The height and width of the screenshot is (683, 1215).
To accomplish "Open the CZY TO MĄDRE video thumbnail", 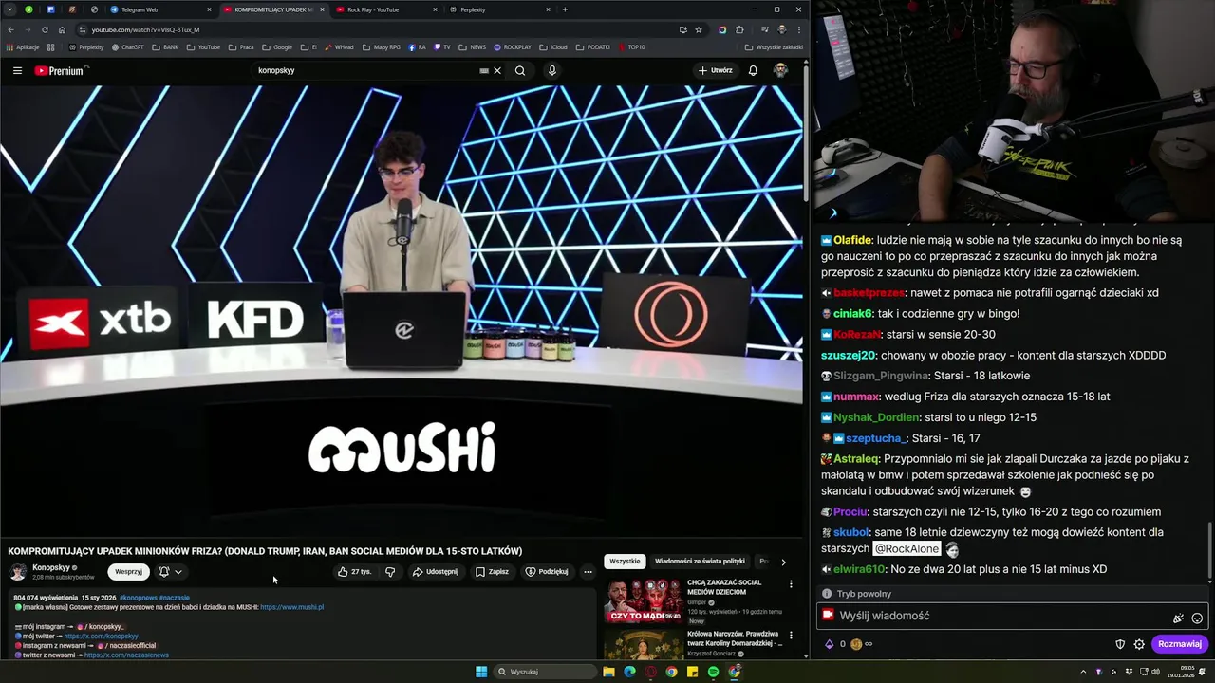I will (x=645, y=601).
